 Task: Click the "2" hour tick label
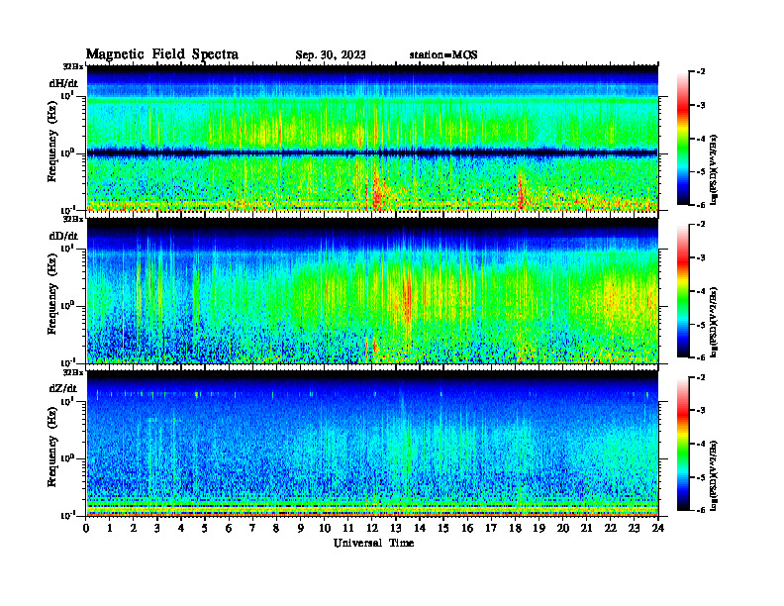pos(134,529)
